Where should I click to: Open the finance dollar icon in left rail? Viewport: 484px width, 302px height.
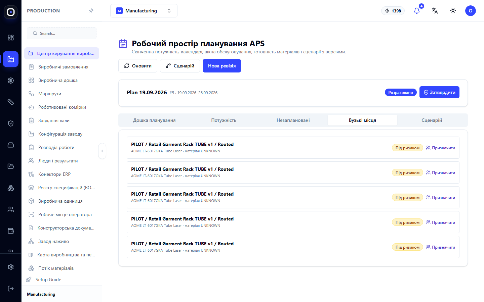pyautogui.click(x=11, y=81)
